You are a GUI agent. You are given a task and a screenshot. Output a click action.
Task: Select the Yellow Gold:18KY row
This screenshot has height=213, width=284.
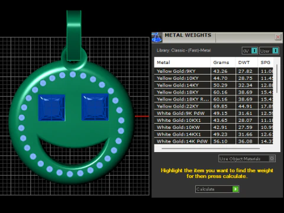(214, 92)
